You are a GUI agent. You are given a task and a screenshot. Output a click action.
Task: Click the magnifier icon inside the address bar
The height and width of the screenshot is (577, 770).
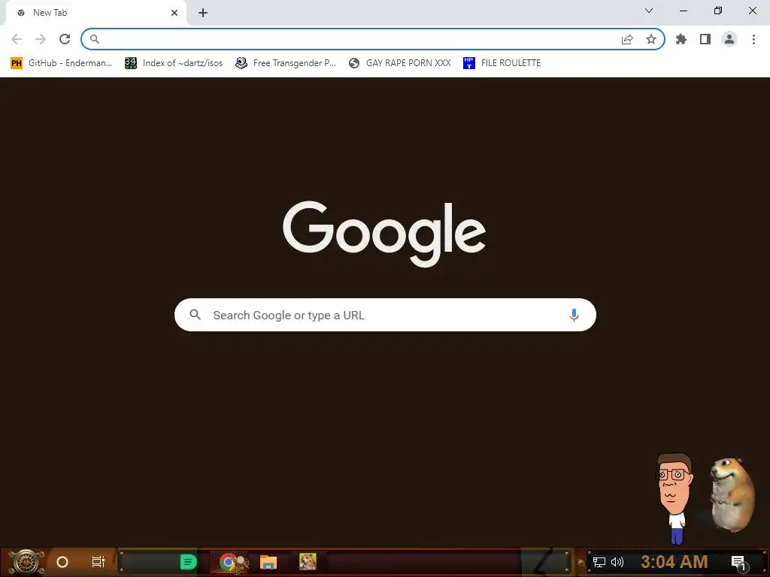95,39
